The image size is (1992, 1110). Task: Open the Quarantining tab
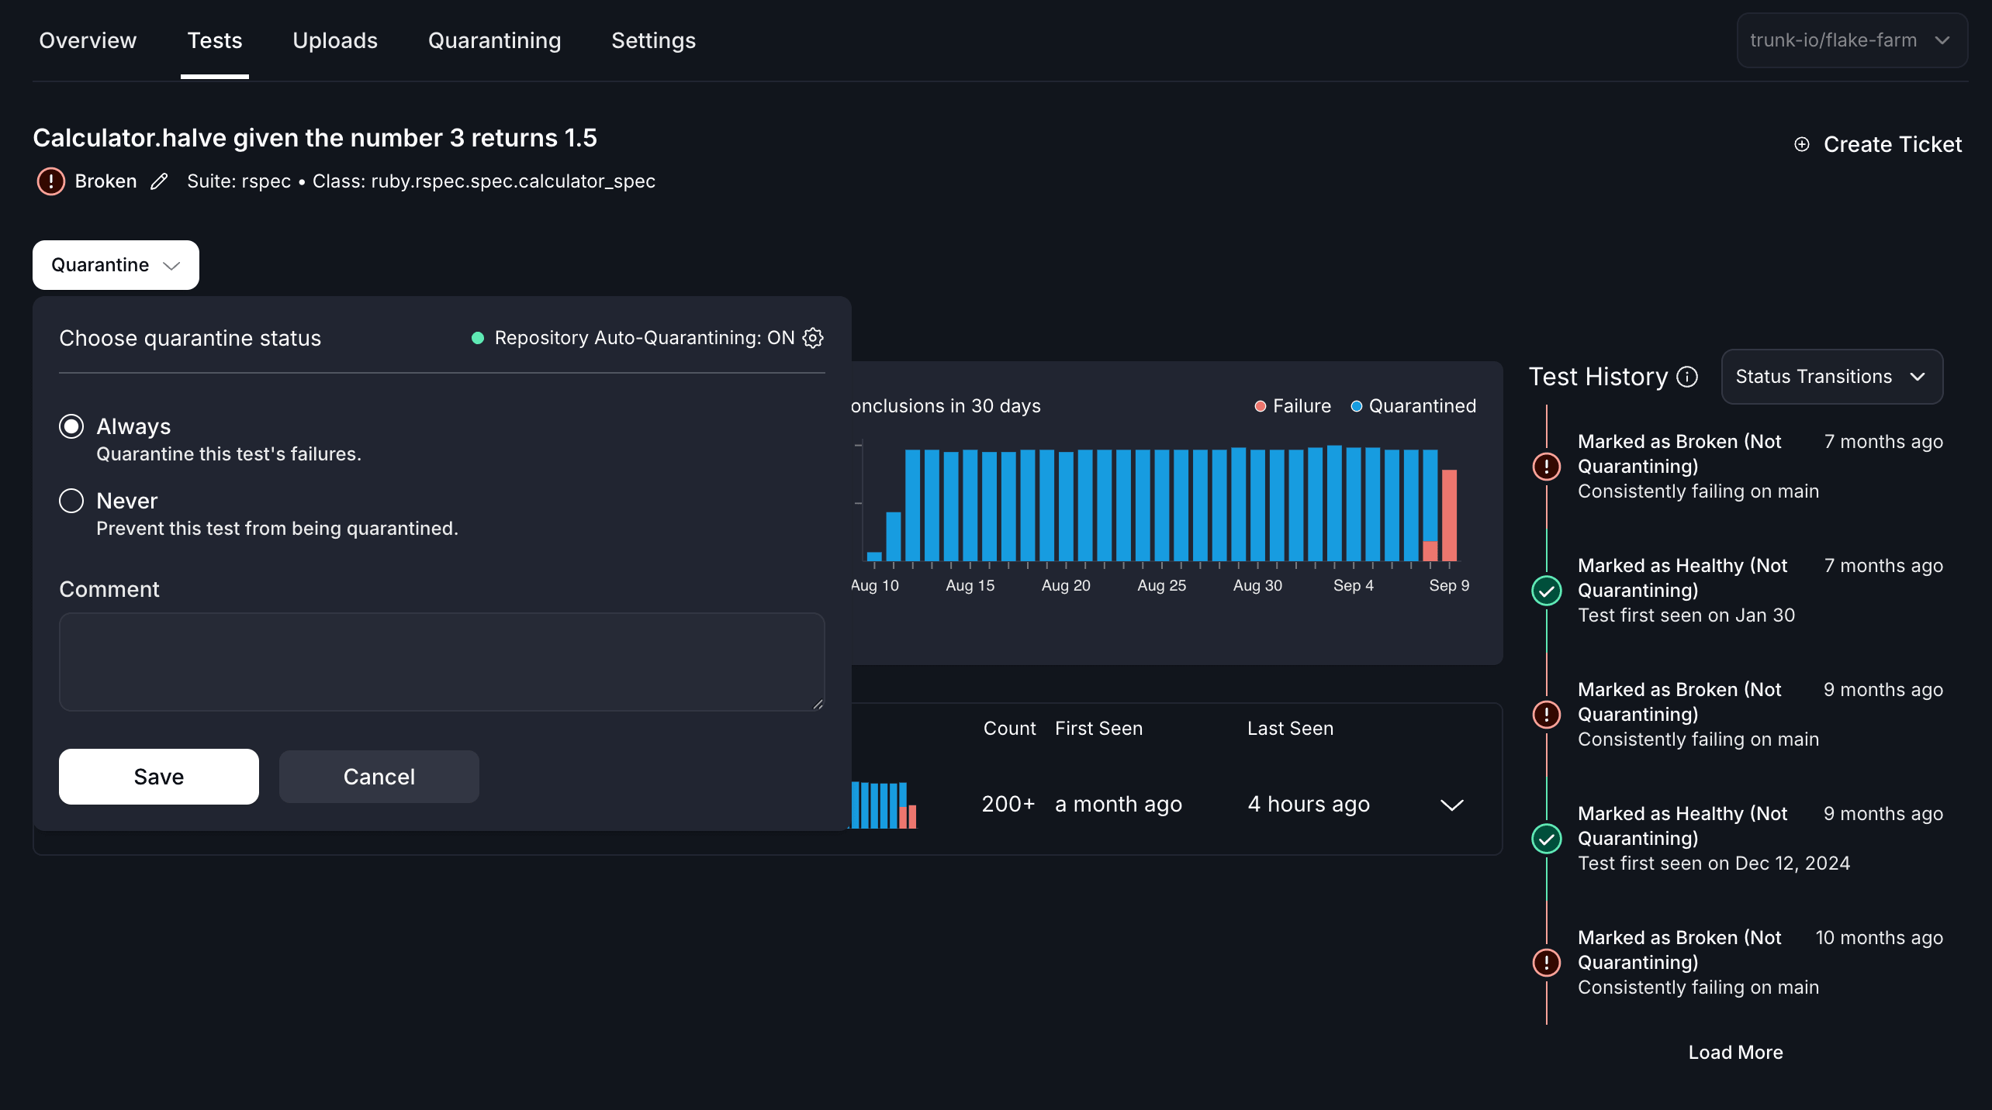tap(494, 40)
